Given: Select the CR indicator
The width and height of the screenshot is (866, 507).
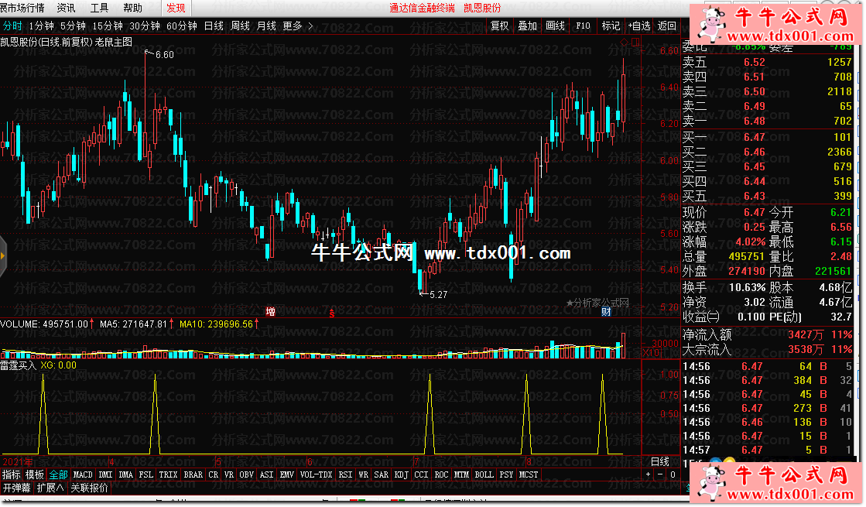Looking at the screenshot, I should tap(213, 474).
